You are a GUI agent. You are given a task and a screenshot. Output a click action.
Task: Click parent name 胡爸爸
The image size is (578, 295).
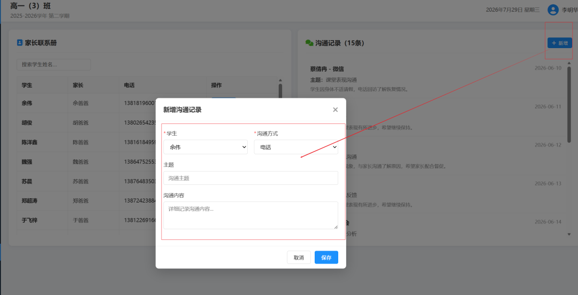click(x=81, y=122)
